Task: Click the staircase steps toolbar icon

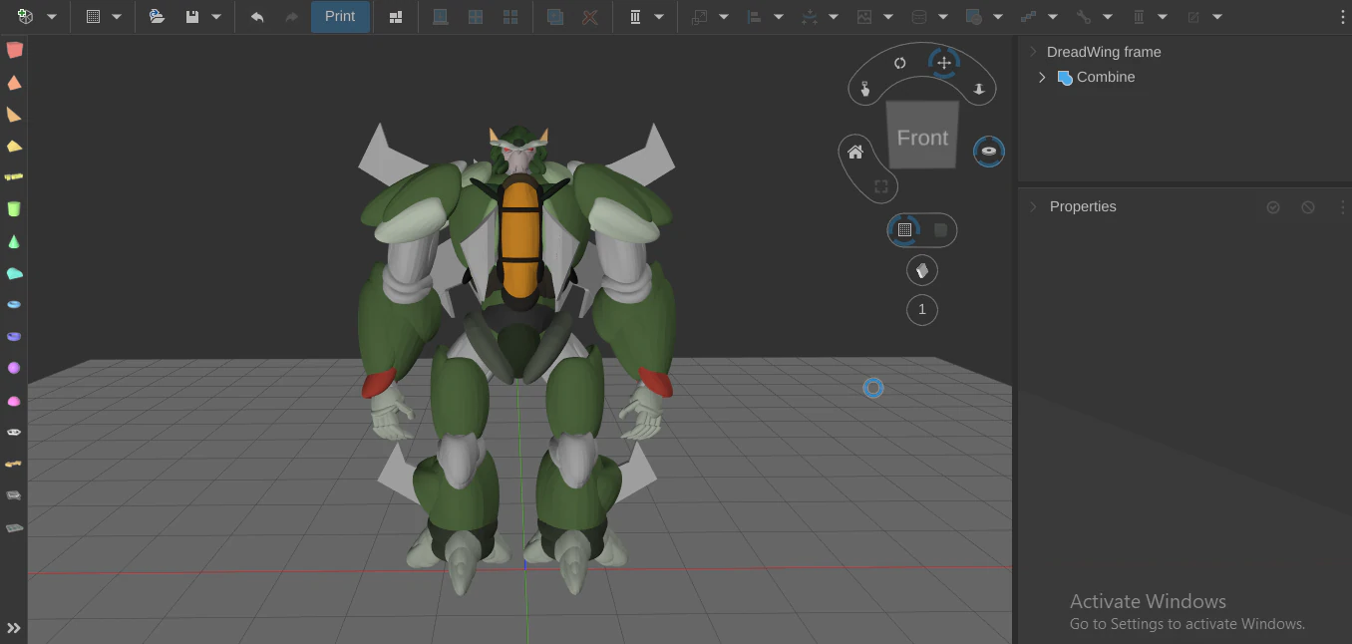Action: click(1028, 17)
